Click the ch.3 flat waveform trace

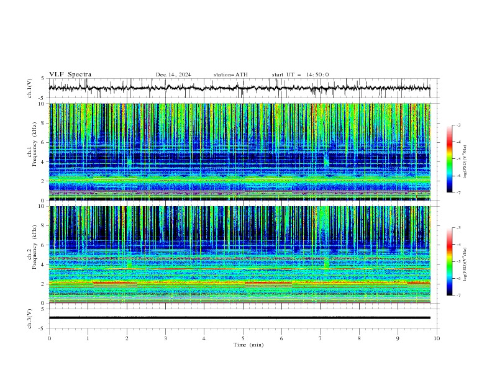tap(239, 318)
